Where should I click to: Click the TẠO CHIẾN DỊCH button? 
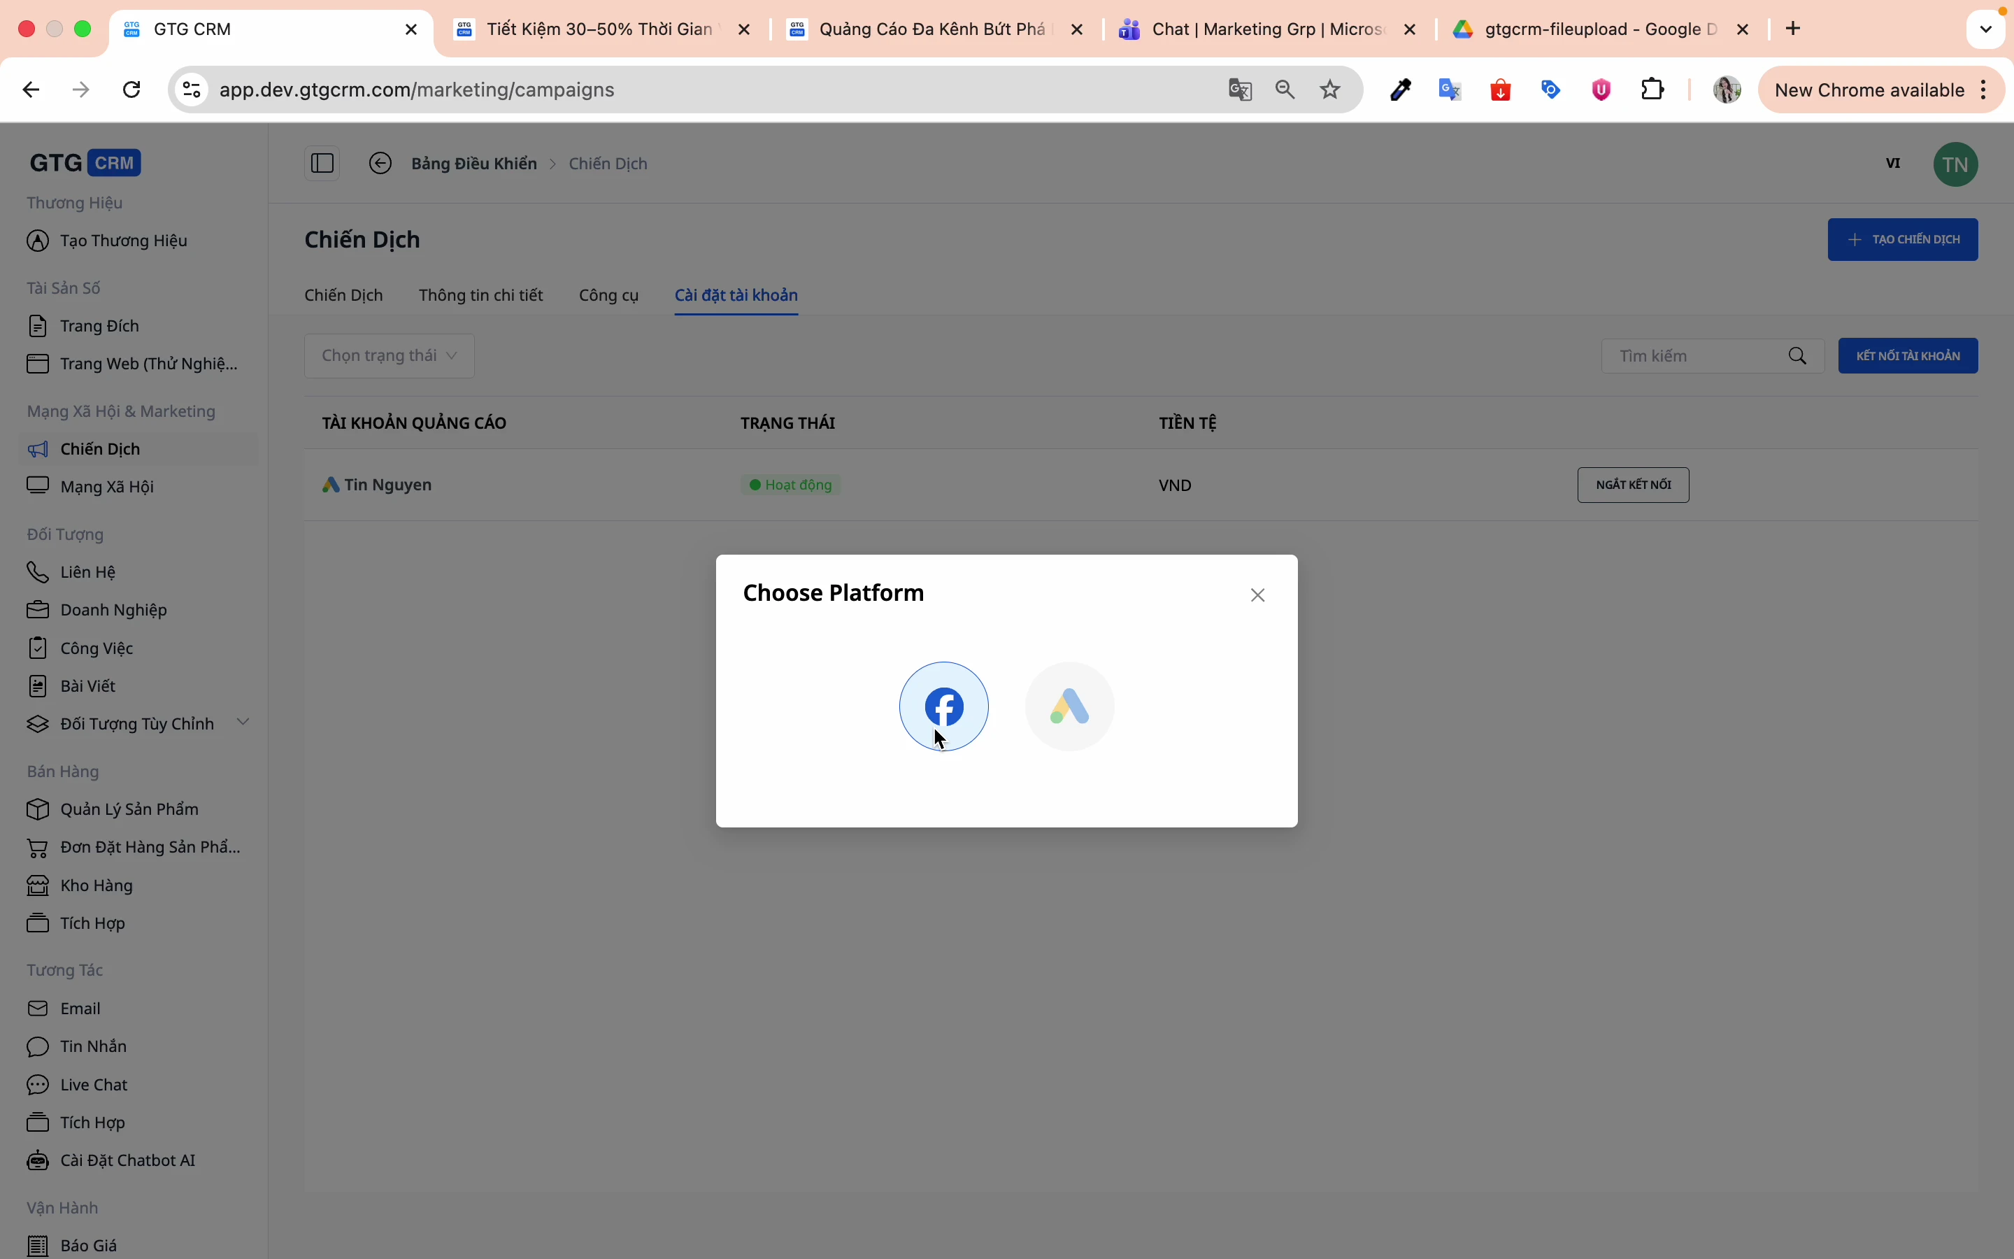(1903, 240)
